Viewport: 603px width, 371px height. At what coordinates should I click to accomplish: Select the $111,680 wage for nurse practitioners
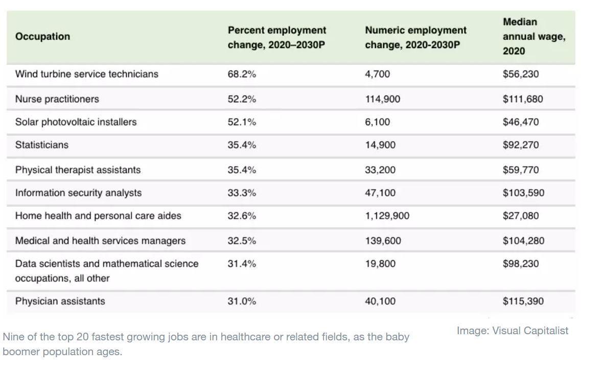pos(522,99)
